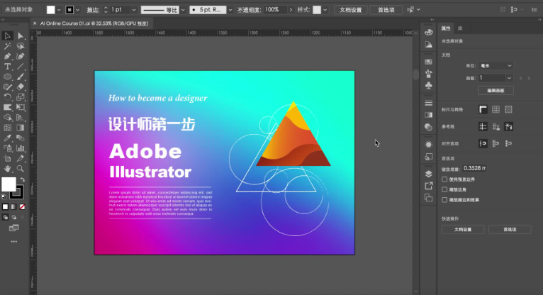The width and height of the screenshot is (543, 295).
Task: Enable the 使用预览边界 checkbox
Action: [x=444, y=179]
